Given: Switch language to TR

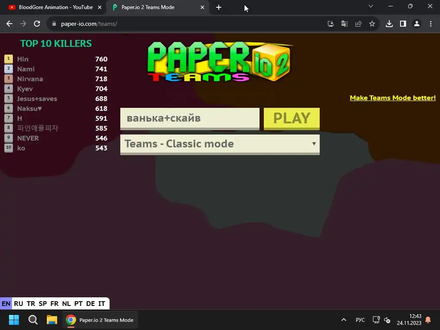Looking at the screenshot, I should point(31,304).
